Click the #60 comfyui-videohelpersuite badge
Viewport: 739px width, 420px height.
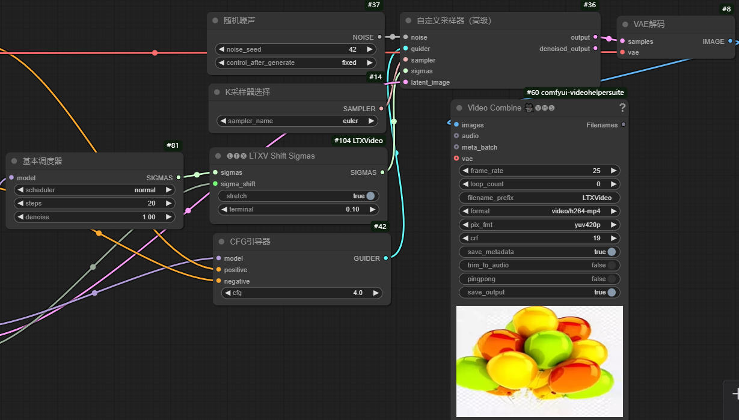[575, 93]
